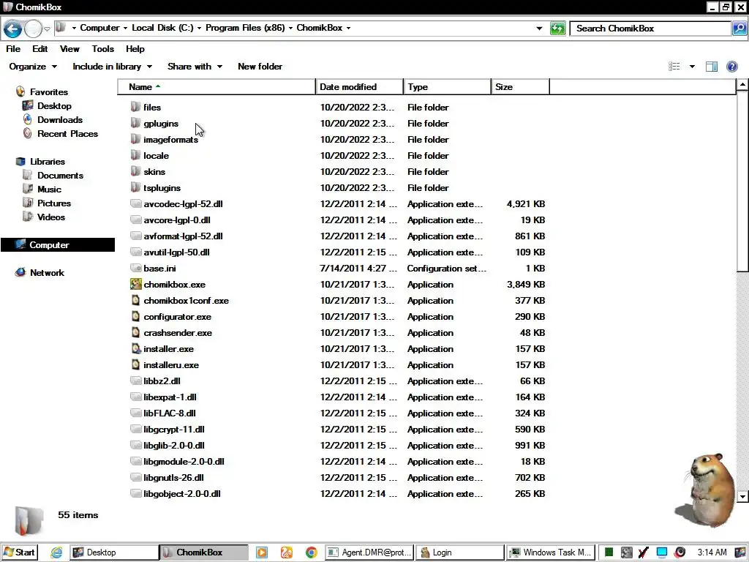The height and width of the screenshot is (562, 749).
Task: Open the view options dropdown arrow
Action: [x=692, y=67]
